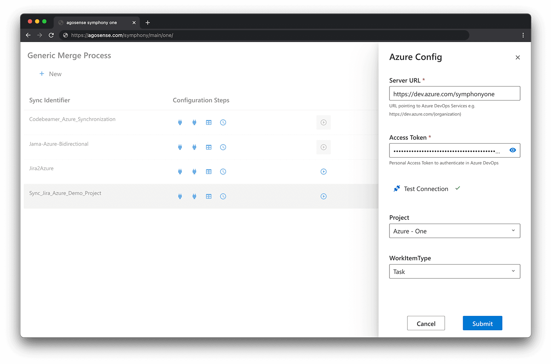Click mapping table icon for Codebeamer_Azure_Synchronization
The width and height of the screenshot is (551, 364).
point(209,122)
